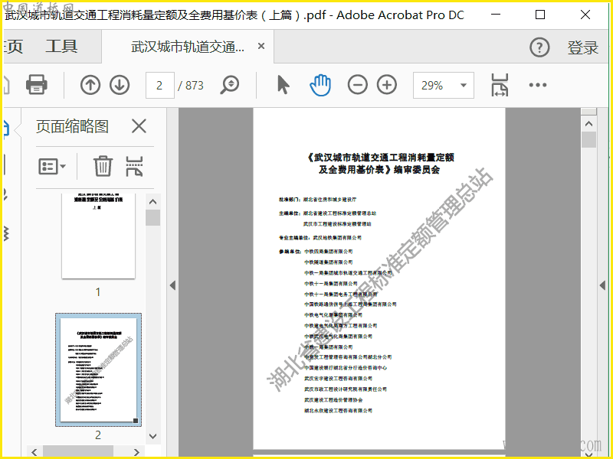Print the document with the printer icon
613x459 pixels.
tap(36, 84)
